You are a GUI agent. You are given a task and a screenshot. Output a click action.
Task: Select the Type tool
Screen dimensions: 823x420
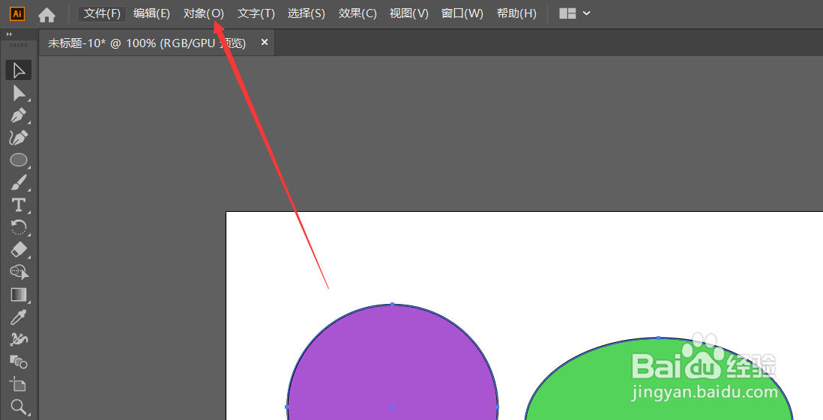click(x=19, y=205)
